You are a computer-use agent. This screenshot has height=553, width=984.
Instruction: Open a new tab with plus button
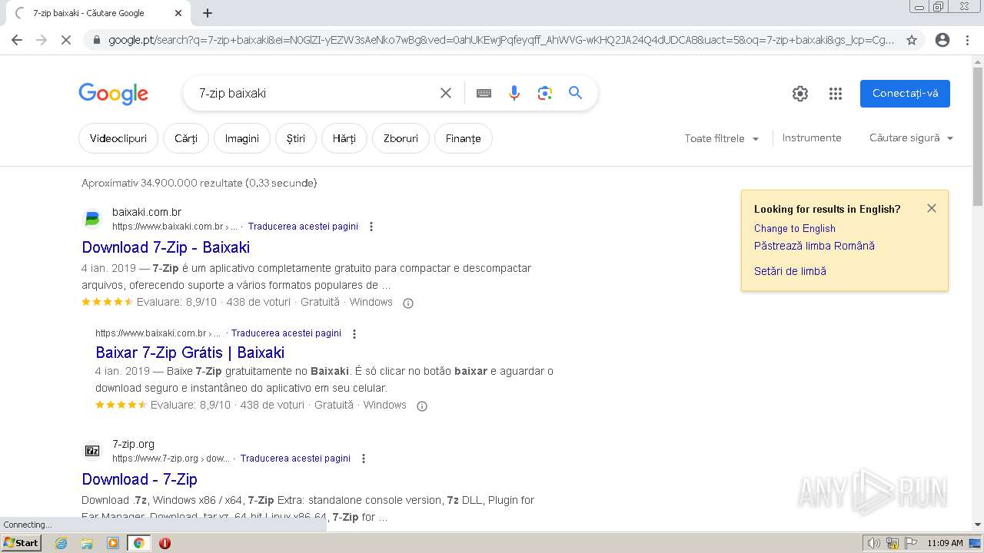pos(208,13)
